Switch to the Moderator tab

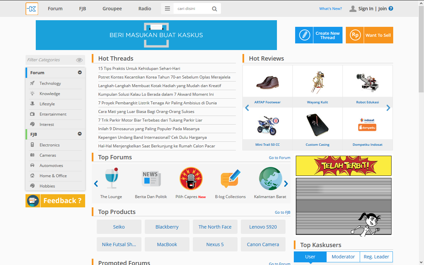click(343, 257)
